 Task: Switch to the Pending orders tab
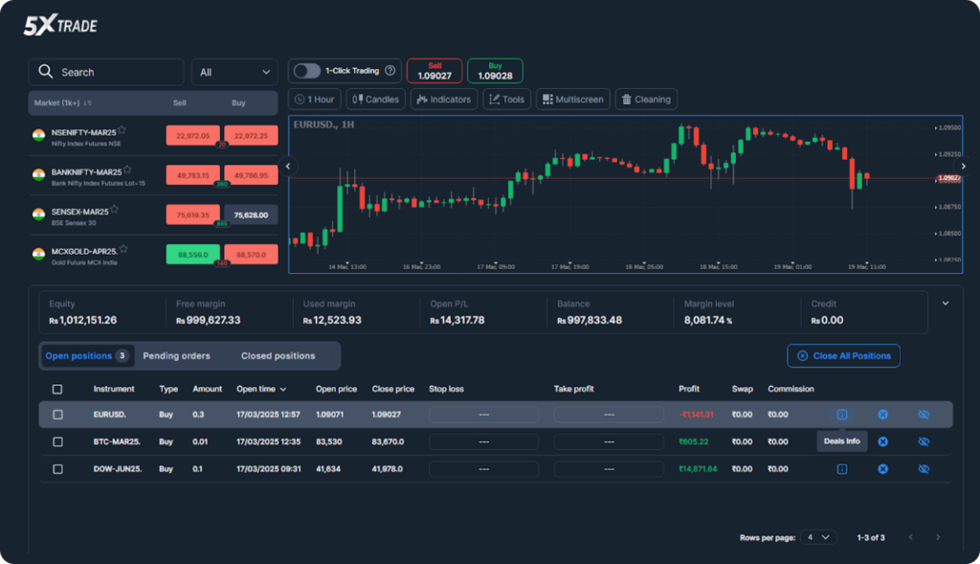click(176, 356)
